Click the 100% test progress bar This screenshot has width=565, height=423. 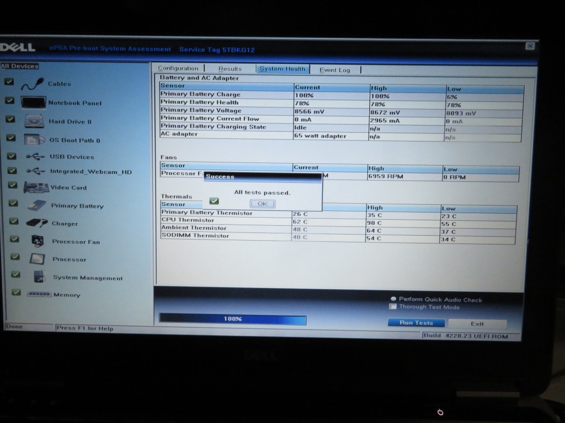tap(233, 319)
